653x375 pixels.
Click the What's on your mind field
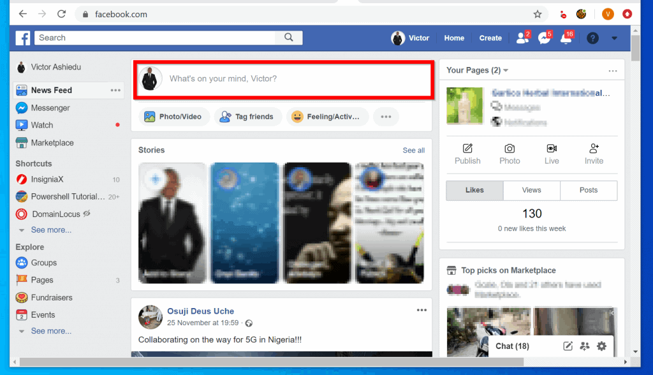tap(284, 78)
